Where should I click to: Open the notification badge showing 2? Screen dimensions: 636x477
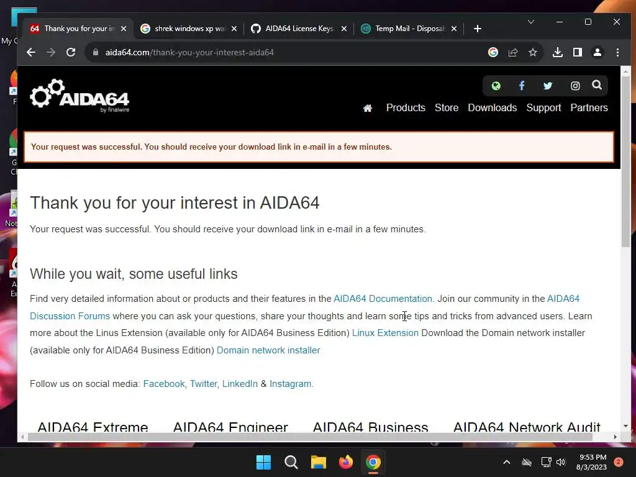[619, 462]
